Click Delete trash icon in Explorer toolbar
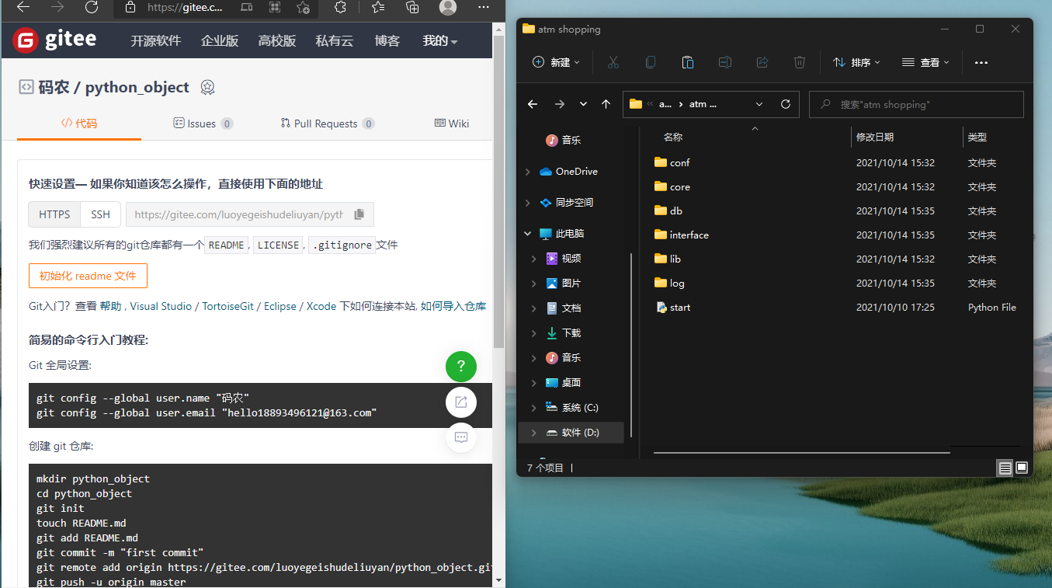 tap(800, 62)
